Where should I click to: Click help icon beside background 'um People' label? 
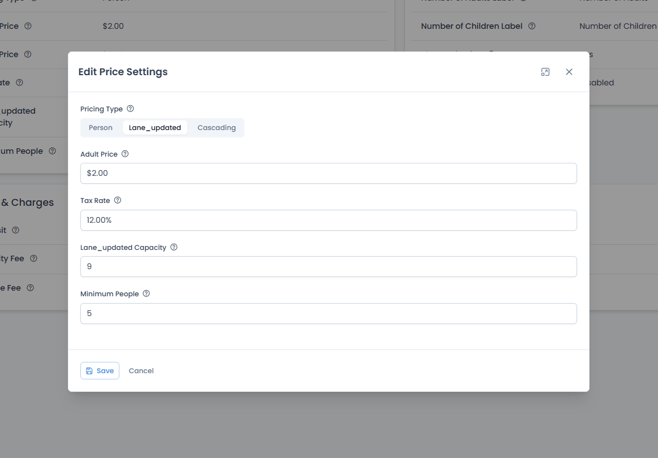[52, 151]
